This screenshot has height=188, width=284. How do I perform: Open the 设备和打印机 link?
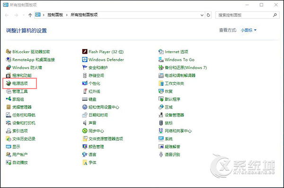24,123
